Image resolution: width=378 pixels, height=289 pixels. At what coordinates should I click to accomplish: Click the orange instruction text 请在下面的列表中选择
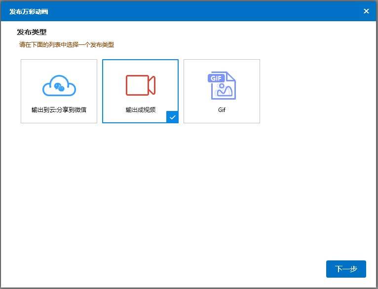coord(66,45)
